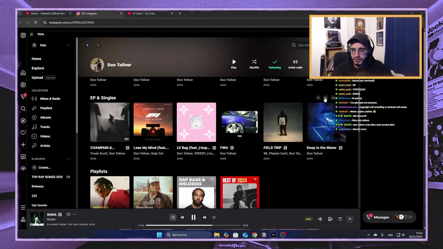Open the play queue icon
Viewport: 443px width, 249px height.
(340, 219)
